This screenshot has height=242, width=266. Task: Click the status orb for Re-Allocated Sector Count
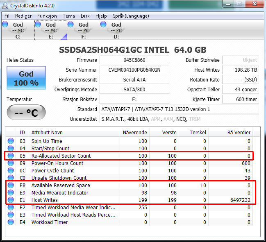pyautogui.click(x=11, y=156)
